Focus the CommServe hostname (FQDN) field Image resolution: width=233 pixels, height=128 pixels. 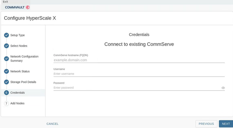click(139, 60)
